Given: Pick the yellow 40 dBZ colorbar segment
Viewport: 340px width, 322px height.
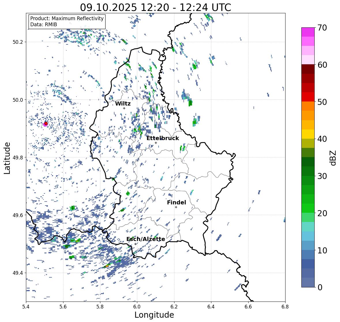Looking at the screenshot, I should pyautogui.click(x=308, y=134).
